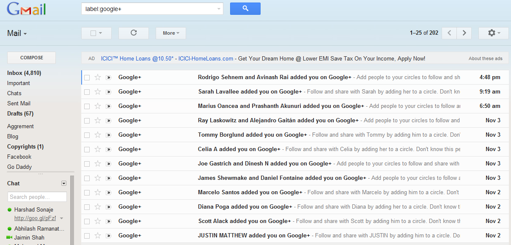Select the JUSTIN MATTHEW email checkbox

[x=87, y=235]
